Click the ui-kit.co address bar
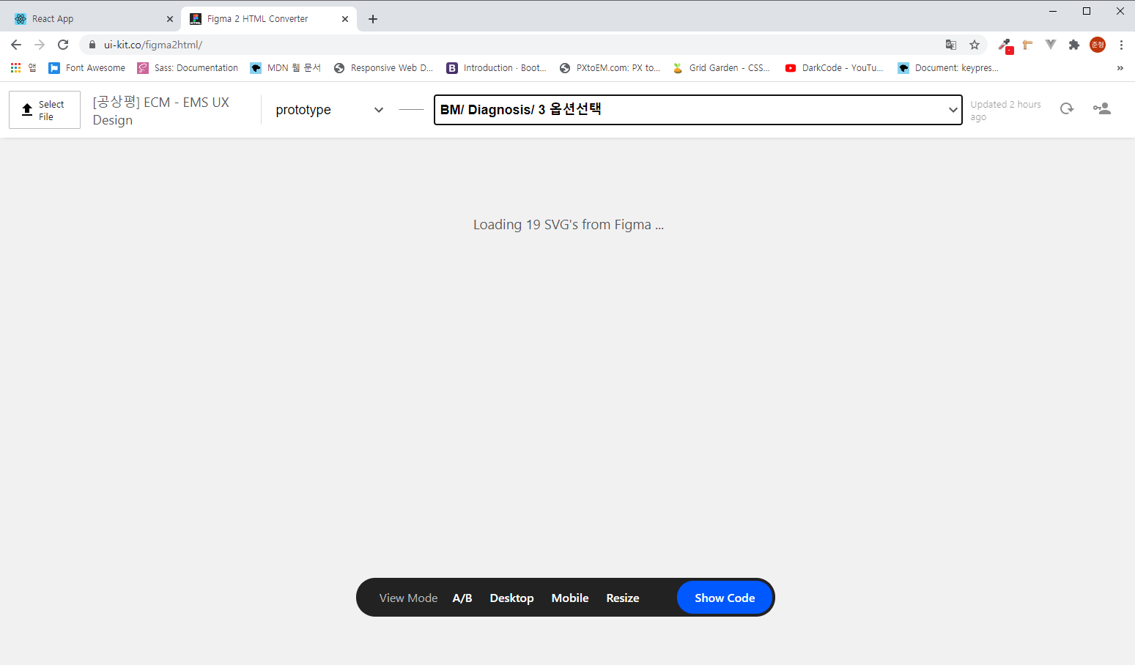The height and width of the screenshot is (665, 1135). [x=154, y=45]
